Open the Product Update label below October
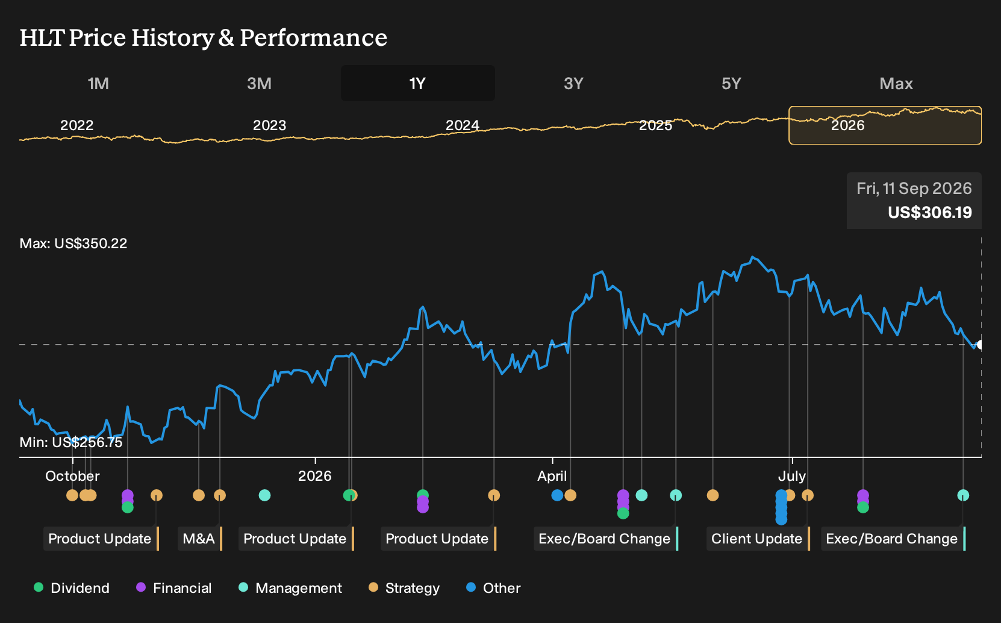This screenshot has width=1001, height=623. tap(101, 539)
